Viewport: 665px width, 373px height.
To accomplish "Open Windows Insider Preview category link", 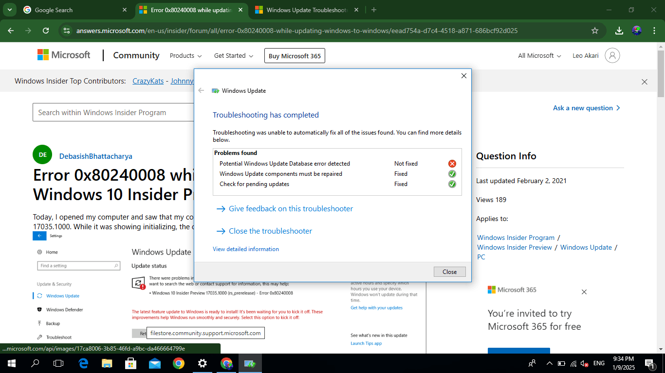I will 515,247.
